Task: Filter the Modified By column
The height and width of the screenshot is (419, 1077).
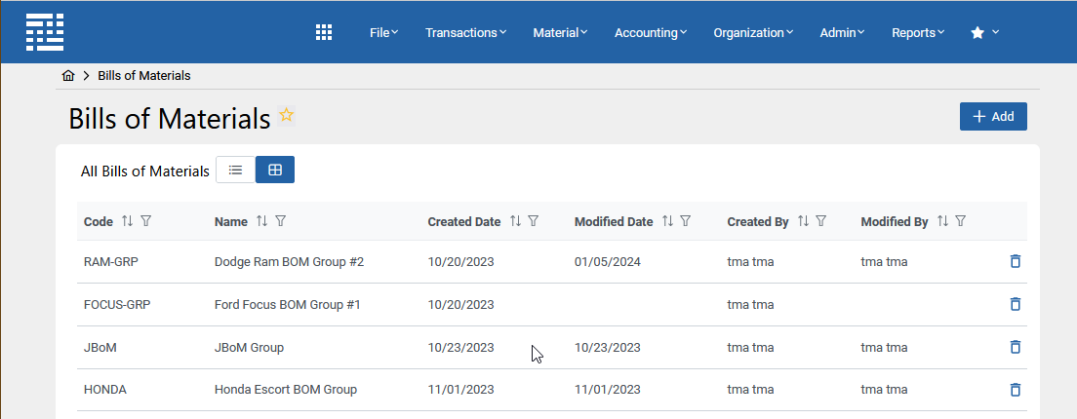Action: (961, 221)
